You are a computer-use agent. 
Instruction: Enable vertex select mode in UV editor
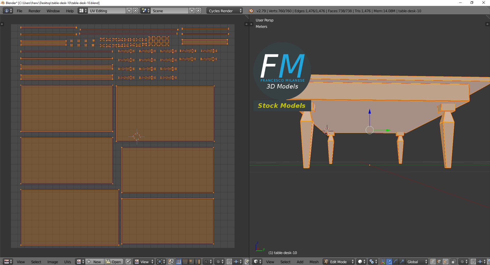click(179, 262)
